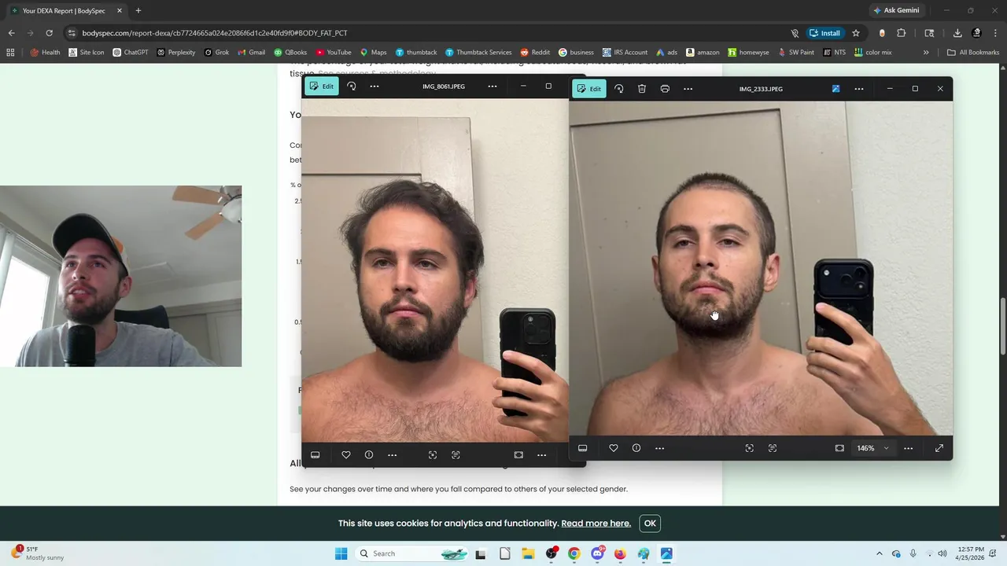Open file info for IMG_8061
Image resolution: width=1007 pixels, height=566 pixels.
click(x=369, y=455)
